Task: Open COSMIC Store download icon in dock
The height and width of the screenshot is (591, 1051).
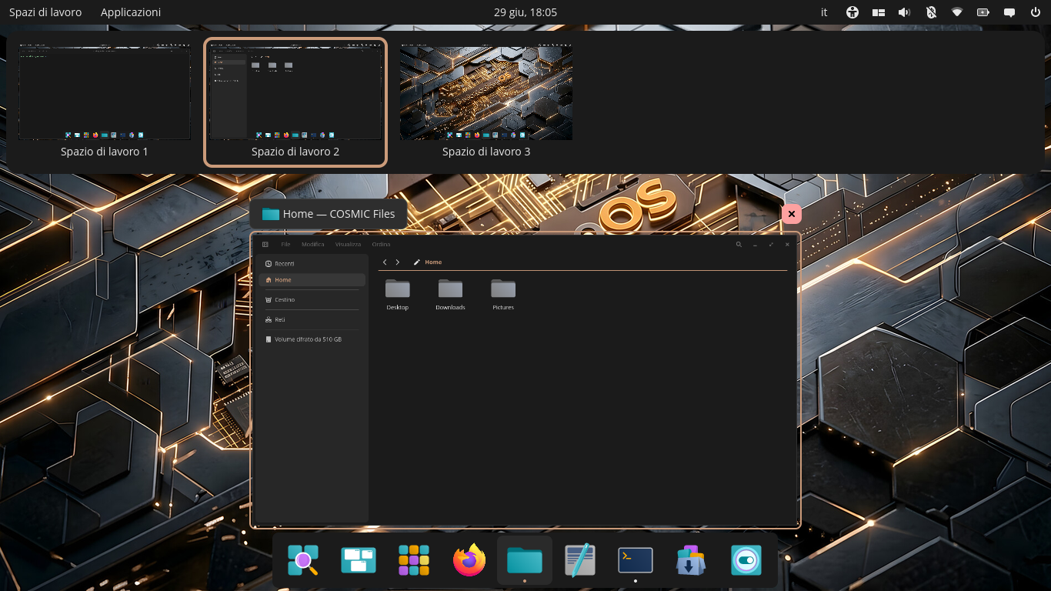Action: click(691, 560)
